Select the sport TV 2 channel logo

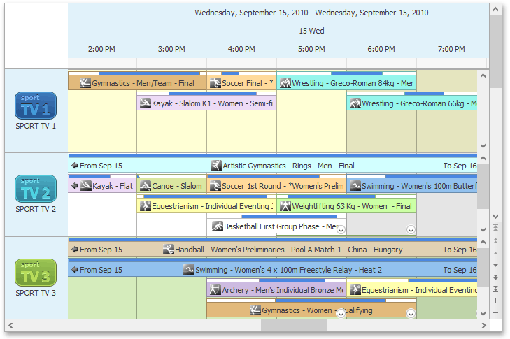(x=36, y=189)
